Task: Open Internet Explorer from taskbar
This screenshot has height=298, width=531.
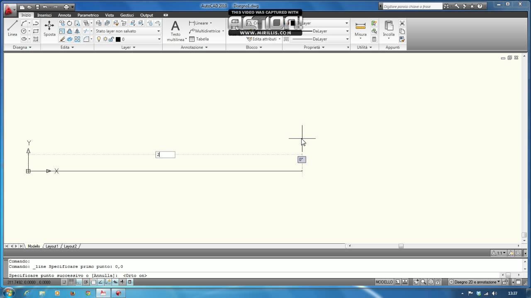Action: coord(27,293)
